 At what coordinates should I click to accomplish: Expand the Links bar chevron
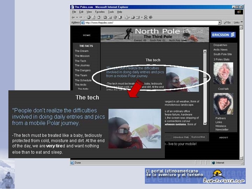click(x=241, y=22)
